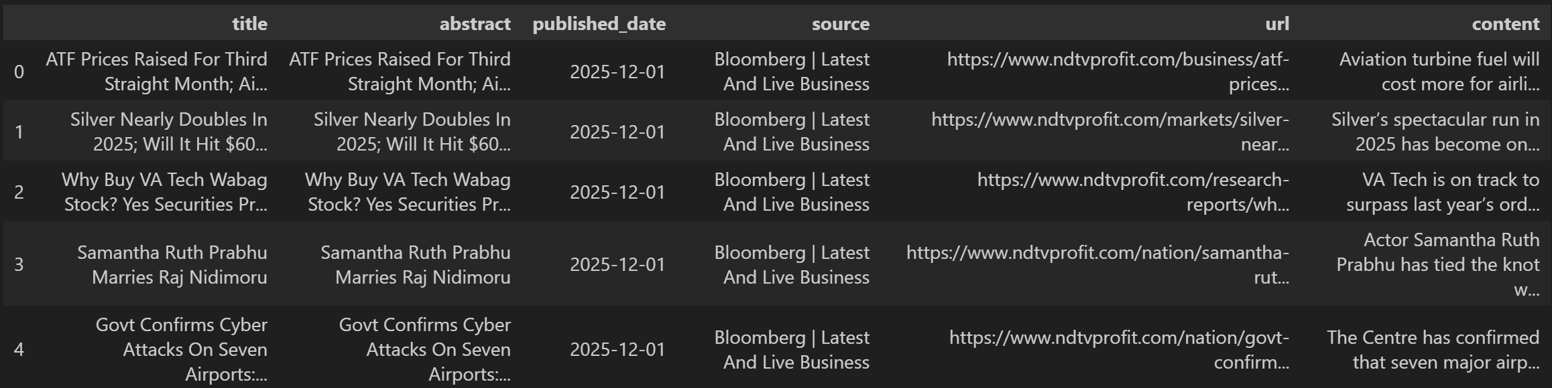Click the title column header
1552x388 pixels.
coord(249,24)
